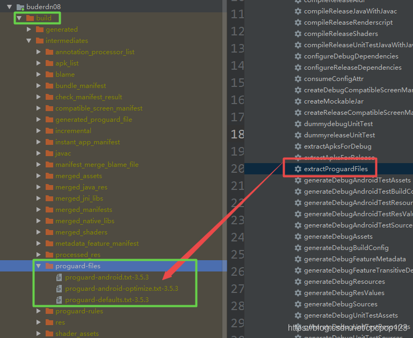413x338 pixels.
Task: Select the generated_proguard_file folder
Action: coord(93,120)
